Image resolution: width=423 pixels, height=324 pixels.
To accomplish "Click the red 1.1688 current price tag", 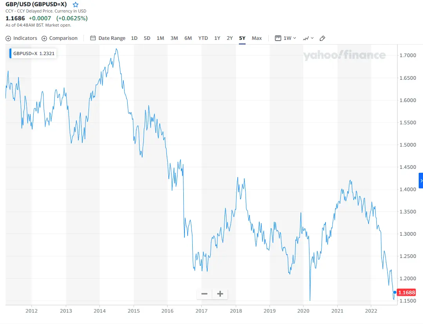I will [x=406, y=292].
